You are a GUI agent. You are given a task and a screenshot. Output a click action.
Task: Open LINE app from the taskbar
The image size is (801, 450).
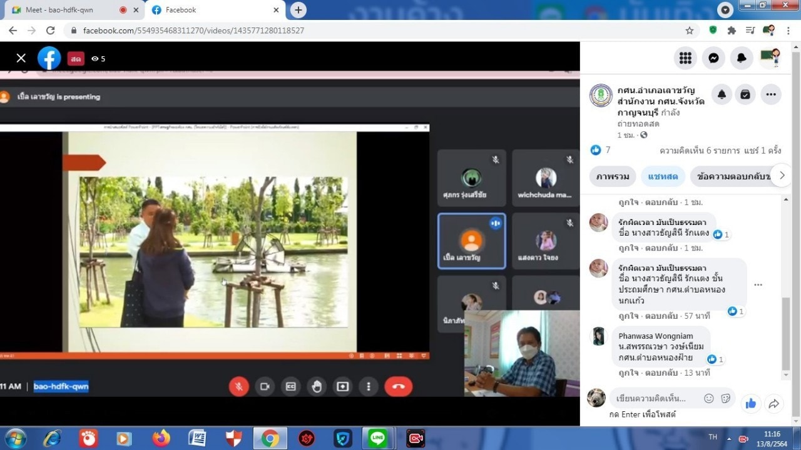pos(377,438)
